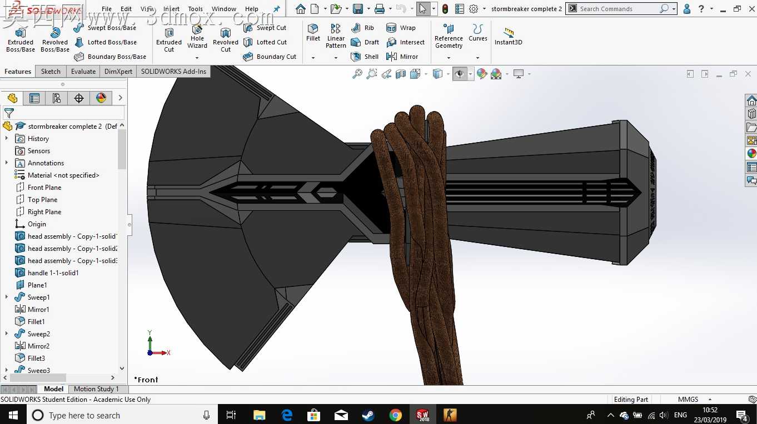Click the Options gear icon

coord(474,9)
